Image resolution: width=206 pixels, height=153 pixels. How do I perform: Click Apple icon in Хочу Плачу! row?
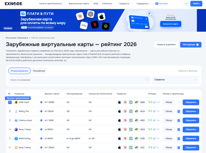pos(119,147)
